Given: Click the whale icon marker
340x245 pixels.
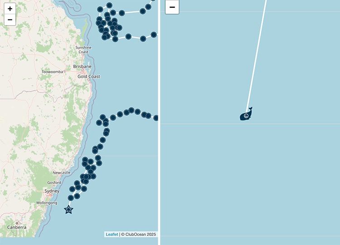Looking at the screenshot, I should coord(246,115).
